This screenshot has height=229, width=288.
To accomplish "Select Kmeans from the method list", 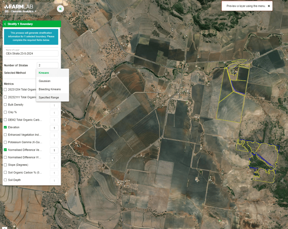I will (x=44, y=73).
